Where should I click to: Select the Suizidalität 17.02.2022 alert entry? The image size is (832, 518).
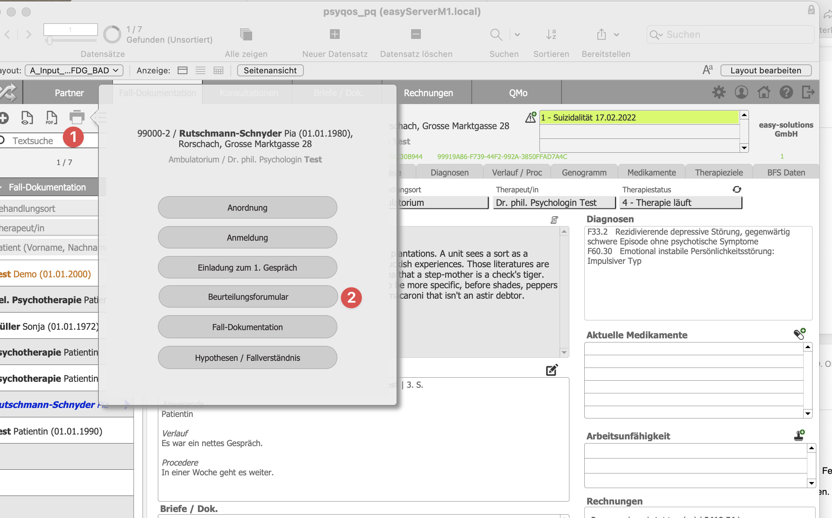point(639,118)
